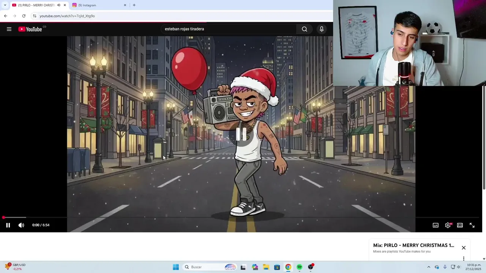This screenshot has height=273, width=486.
Task: Go back with the browser back arrow
Action: tap(5, 16)
